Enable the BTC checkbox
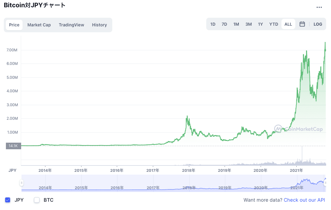The width and height of the screenshot is (331, 210). tap(36, 200)
